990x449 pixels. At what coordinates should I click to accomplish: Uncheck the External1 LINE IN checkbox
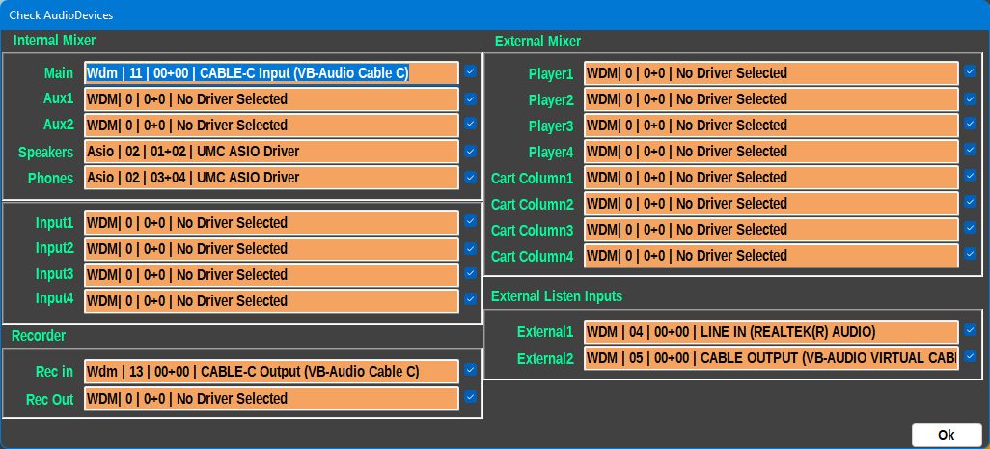click(970, 330)
